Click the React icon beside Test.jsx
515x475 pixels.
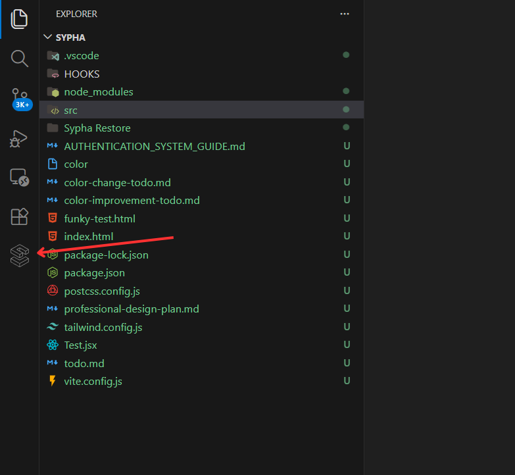[53, 345]
